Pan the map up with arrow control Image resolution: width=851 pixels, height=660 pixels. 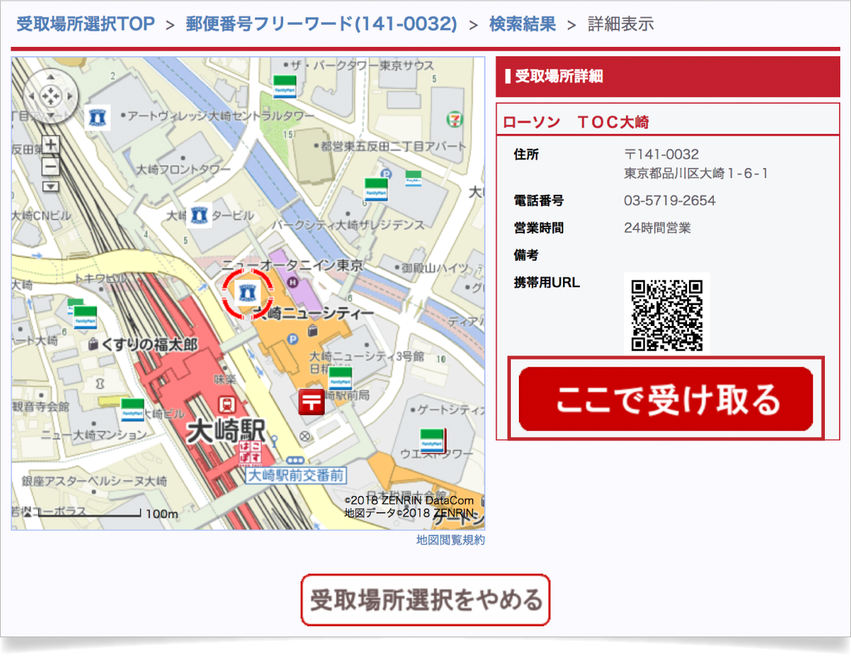coord(51,78)
